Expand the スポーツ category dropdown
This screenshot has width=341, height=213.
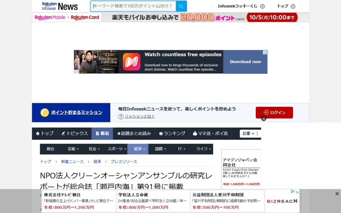pyautogui.click(x=117, y=149)
